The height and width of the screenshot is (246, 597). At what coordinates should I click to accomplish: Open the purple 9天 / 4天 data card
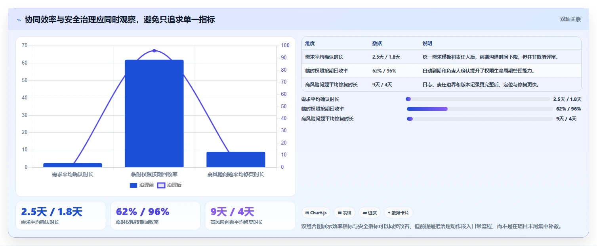250,215
